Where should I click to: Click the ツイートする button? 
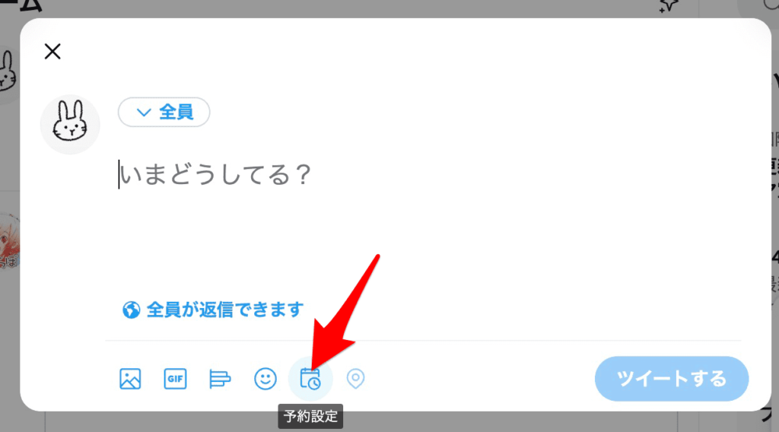pos(672,379)
